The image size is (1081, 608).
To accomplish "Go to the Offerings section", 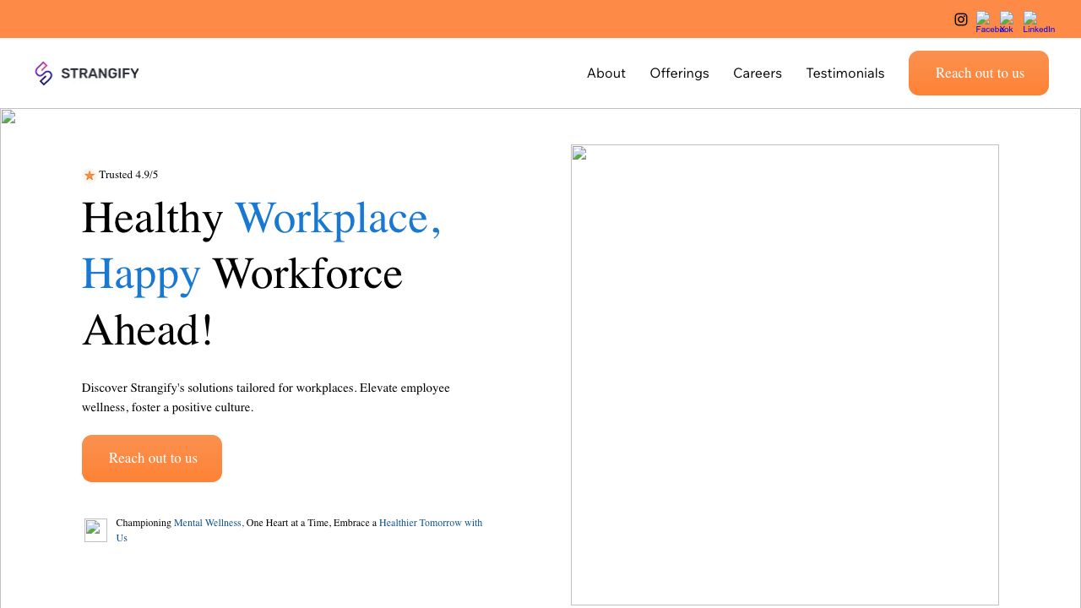I will [x=679, y=73].
